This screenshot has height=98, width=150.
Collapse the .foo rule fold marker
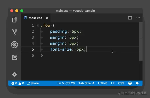point(38,25)
